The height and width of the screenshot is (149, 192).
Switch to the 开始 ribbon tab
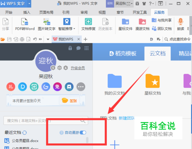[x=8, y=12]
